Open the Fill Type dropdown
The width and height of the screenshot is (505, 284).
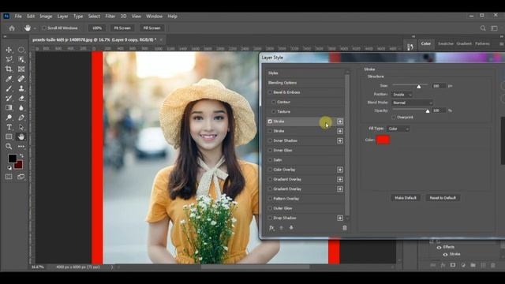coord(398,129)
